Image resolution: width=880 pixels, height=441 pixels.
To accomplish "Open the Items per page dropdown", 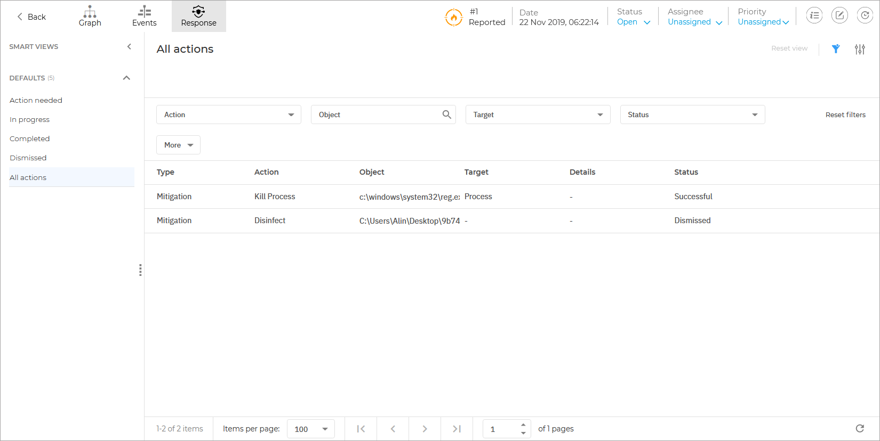I will pyautogui.click(x=311, y=429).
